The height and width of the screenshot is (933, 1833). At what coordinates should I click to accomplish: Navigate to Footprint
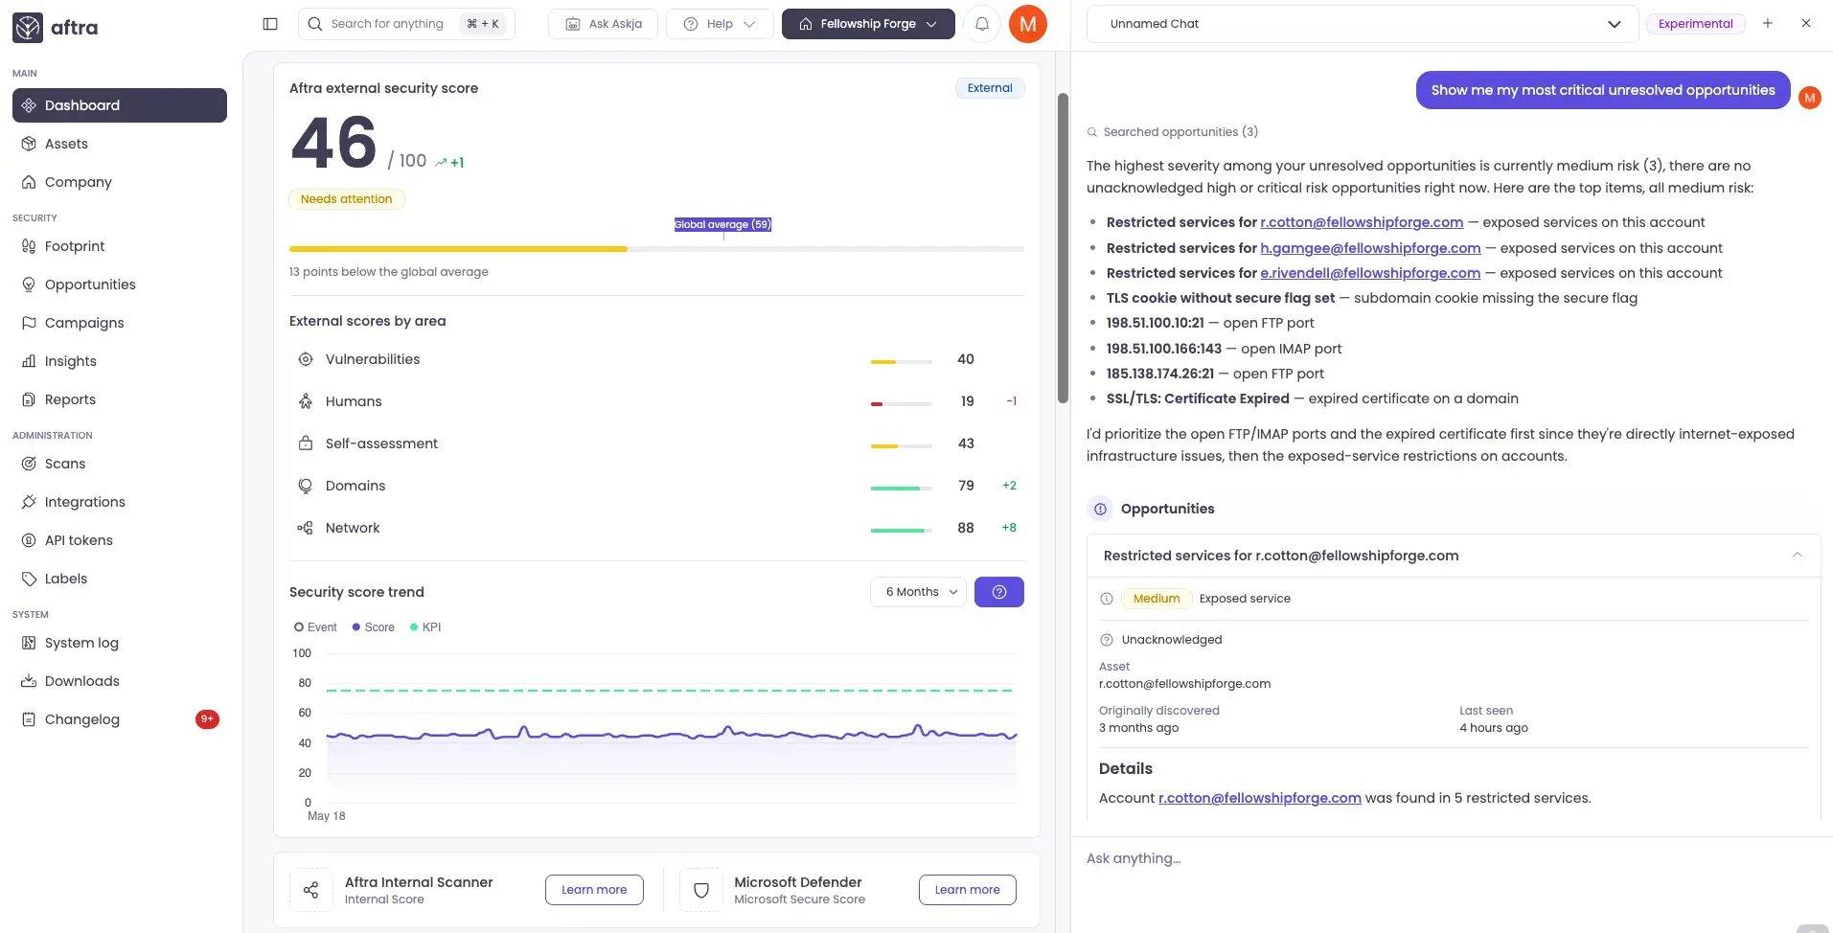[x=120, y=246]
